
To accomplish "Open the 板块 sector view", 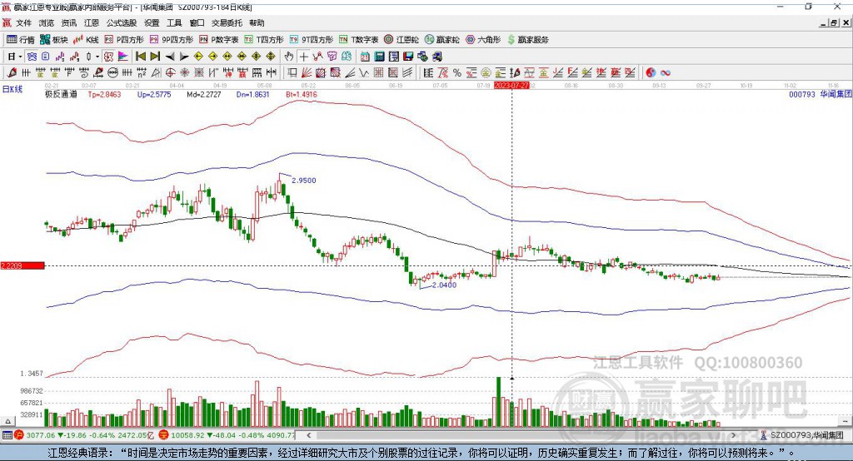I will click(53, 40).
